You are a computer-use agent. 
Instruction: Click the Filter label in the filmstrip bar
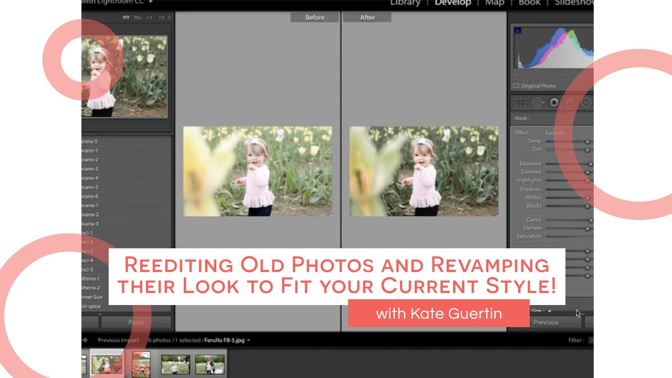click(576, 340)
